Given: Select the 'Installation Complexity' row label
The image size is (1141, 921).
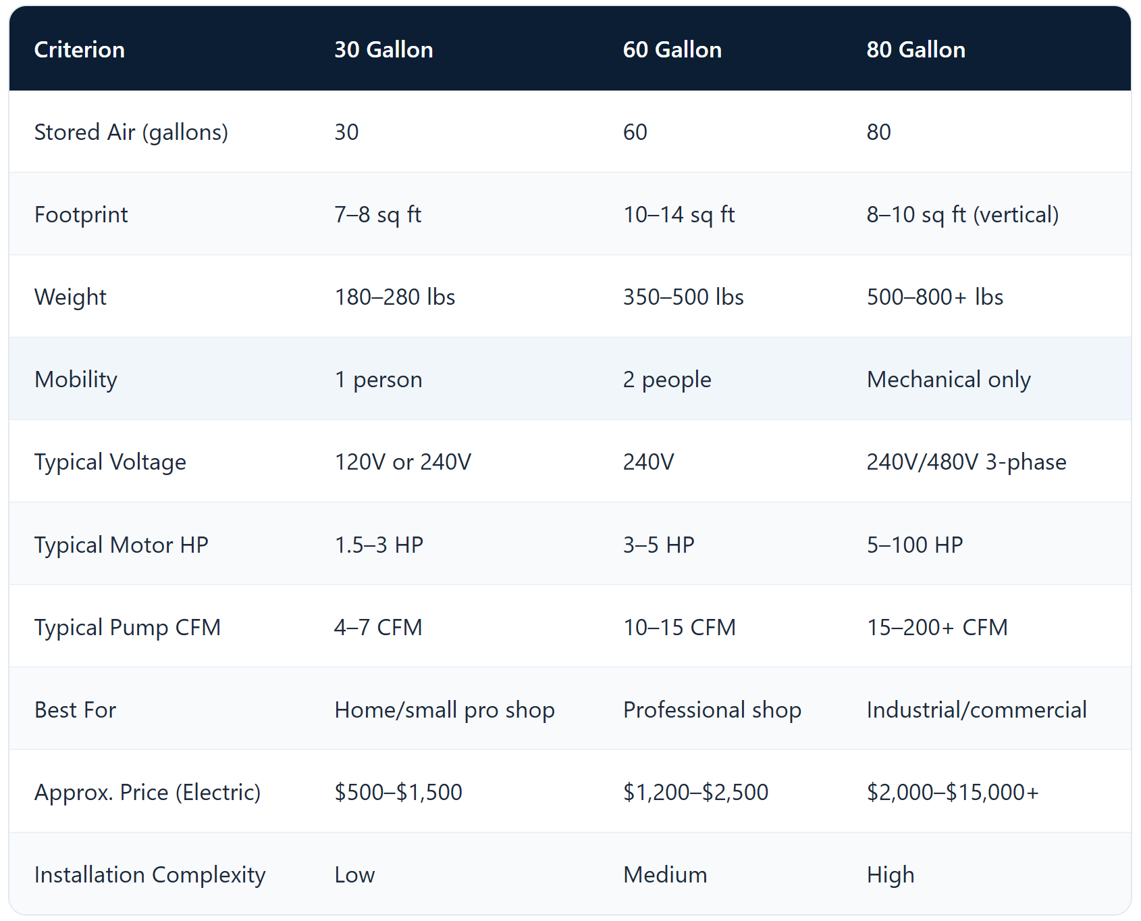Looking at the screenshot, I should tap(150, 875).
